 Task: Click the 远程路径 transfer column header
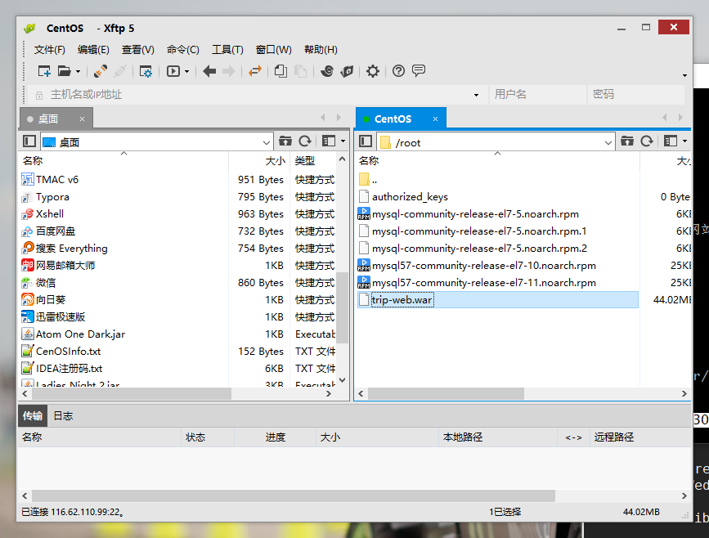641,437
